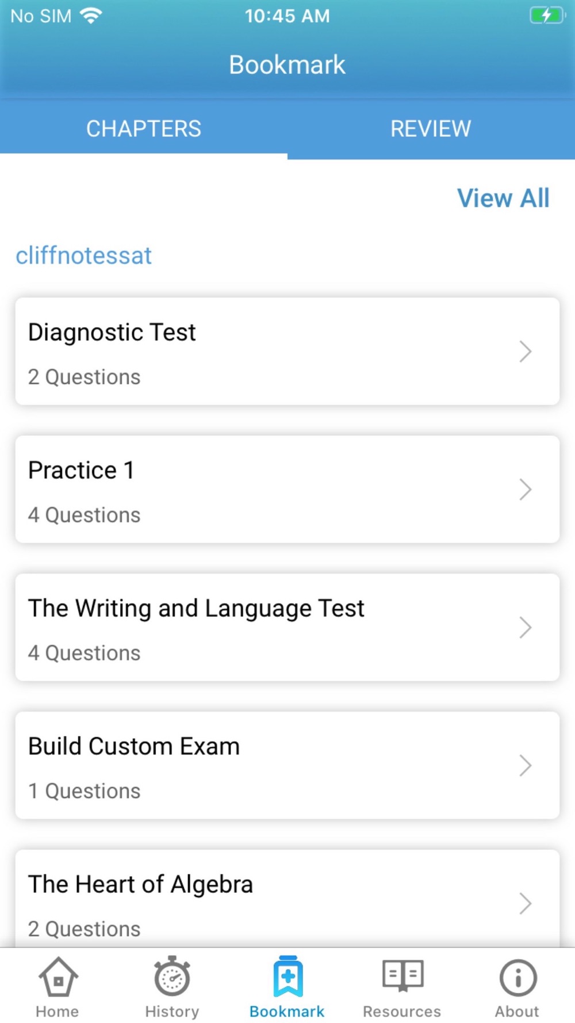This screenshot has width=575, height=1023.
Task: Expand Diagnostic Test chevron arrow
Action: point(525,352)
